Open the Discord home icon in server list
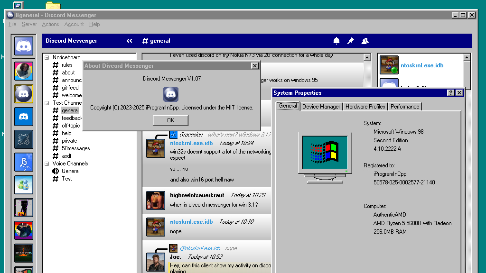The image size is (486, 273). 24,46
